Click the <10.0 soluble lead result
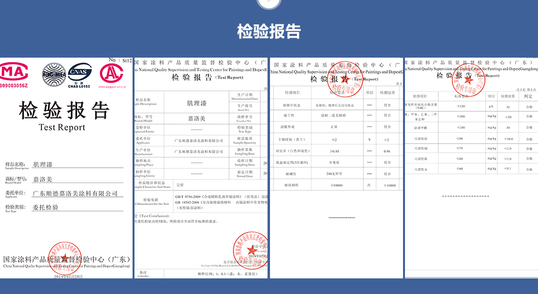 coord(509,139)
